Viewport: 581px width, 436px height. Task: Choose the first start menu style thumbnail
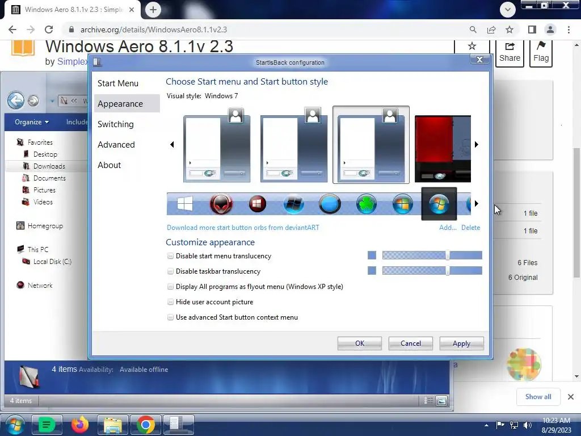pyautogui.click(x=217, y=145)
